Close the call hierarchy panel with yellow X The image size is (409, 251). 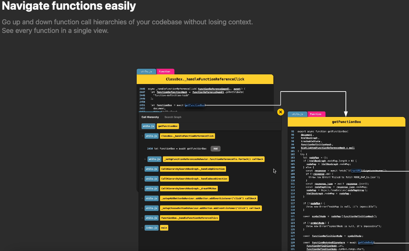pyautogui.click(x=281, y=112)
